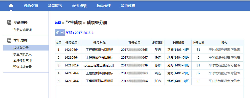Open 班级成绩查看 from the sidebar
This screenshot has height=98, width=250.
(x=22, y=67)
